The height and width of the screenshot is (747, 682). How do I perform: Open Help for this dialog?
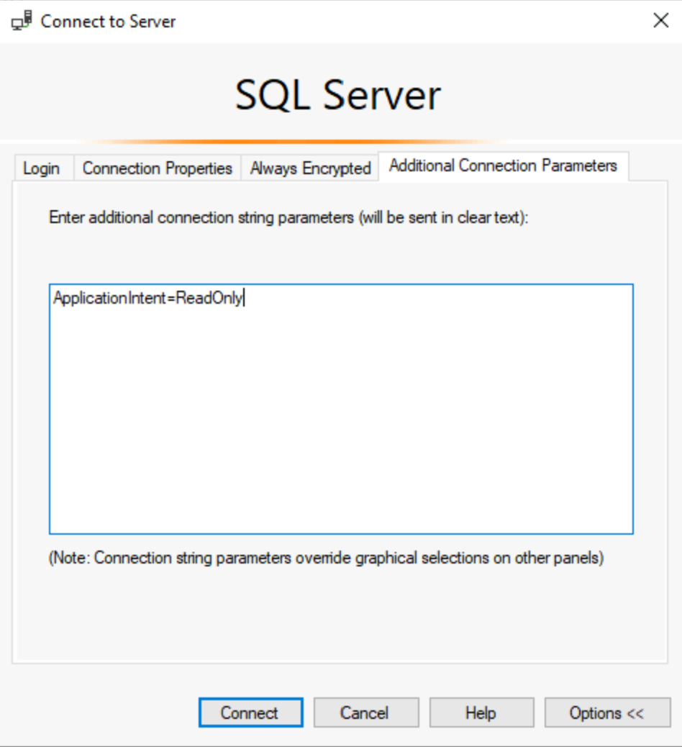(481, 713)
